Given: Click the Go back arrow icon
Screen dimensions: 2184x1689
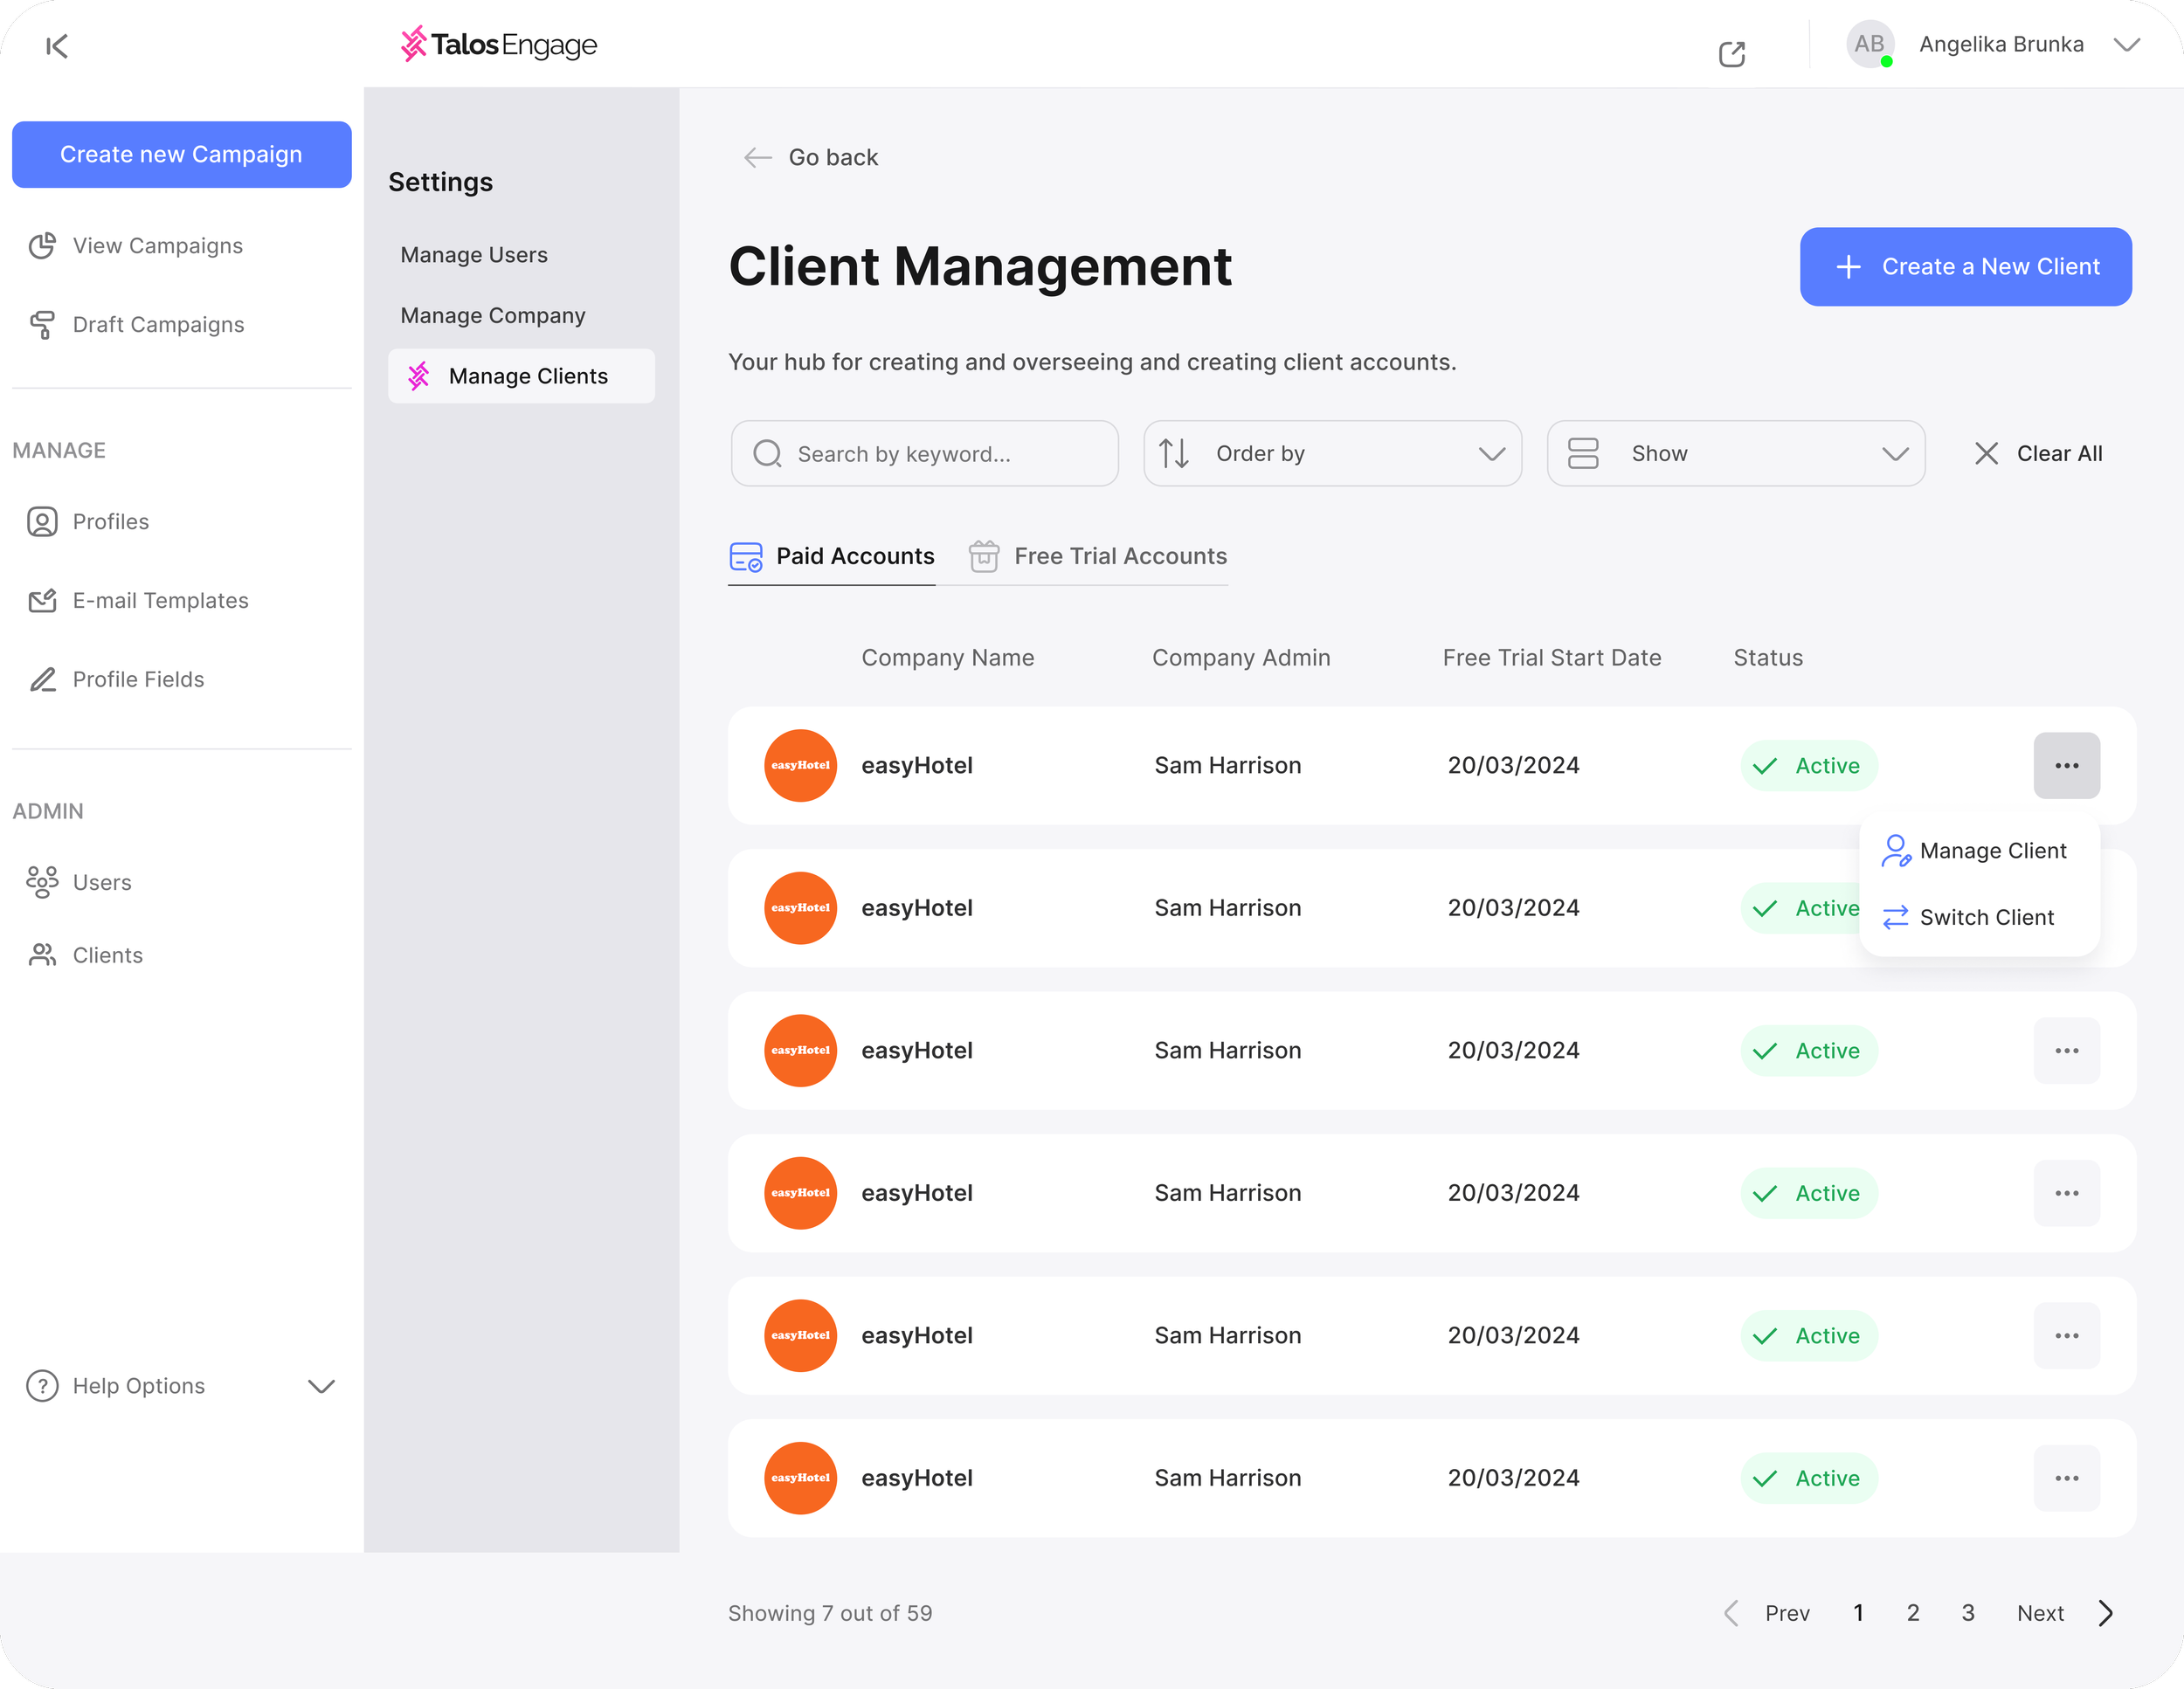Looking at the screenshot, I should tap(758, 157).
